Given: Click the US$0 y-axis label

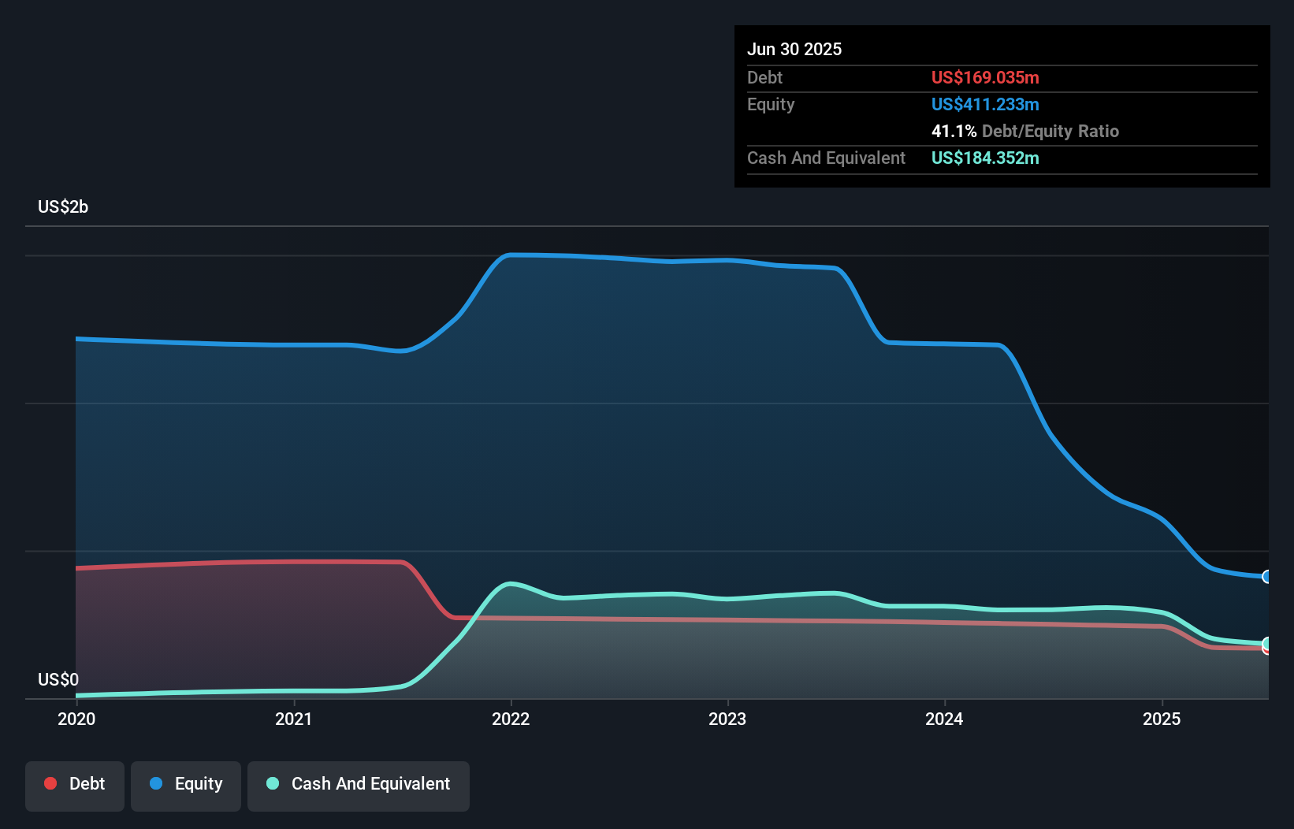Looking at the screenshot, I should coord(58,679).
